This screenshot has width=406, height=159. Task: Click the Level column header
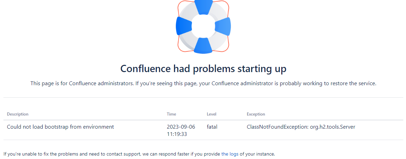click(x=212, y=114)
